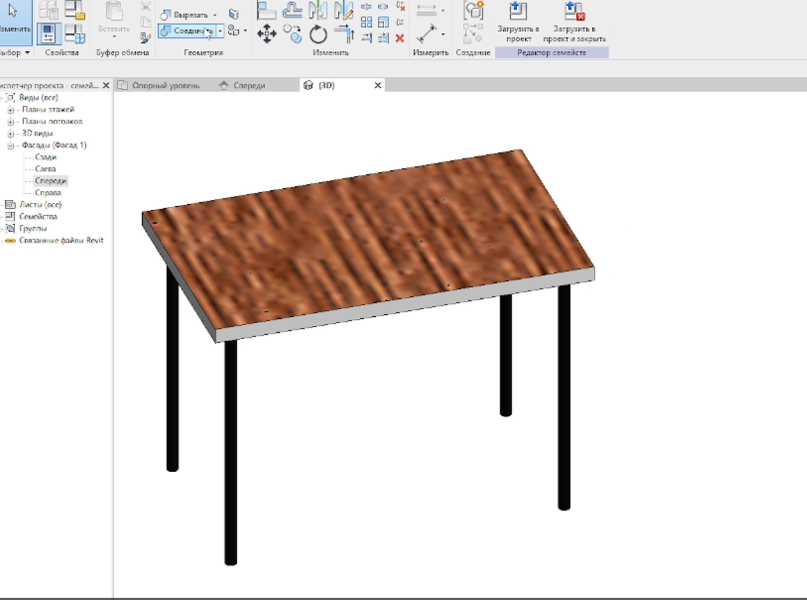This screenshot has width=807, height=600.
Task: Select the front-right black table leg
Action: tap(564, 397)
